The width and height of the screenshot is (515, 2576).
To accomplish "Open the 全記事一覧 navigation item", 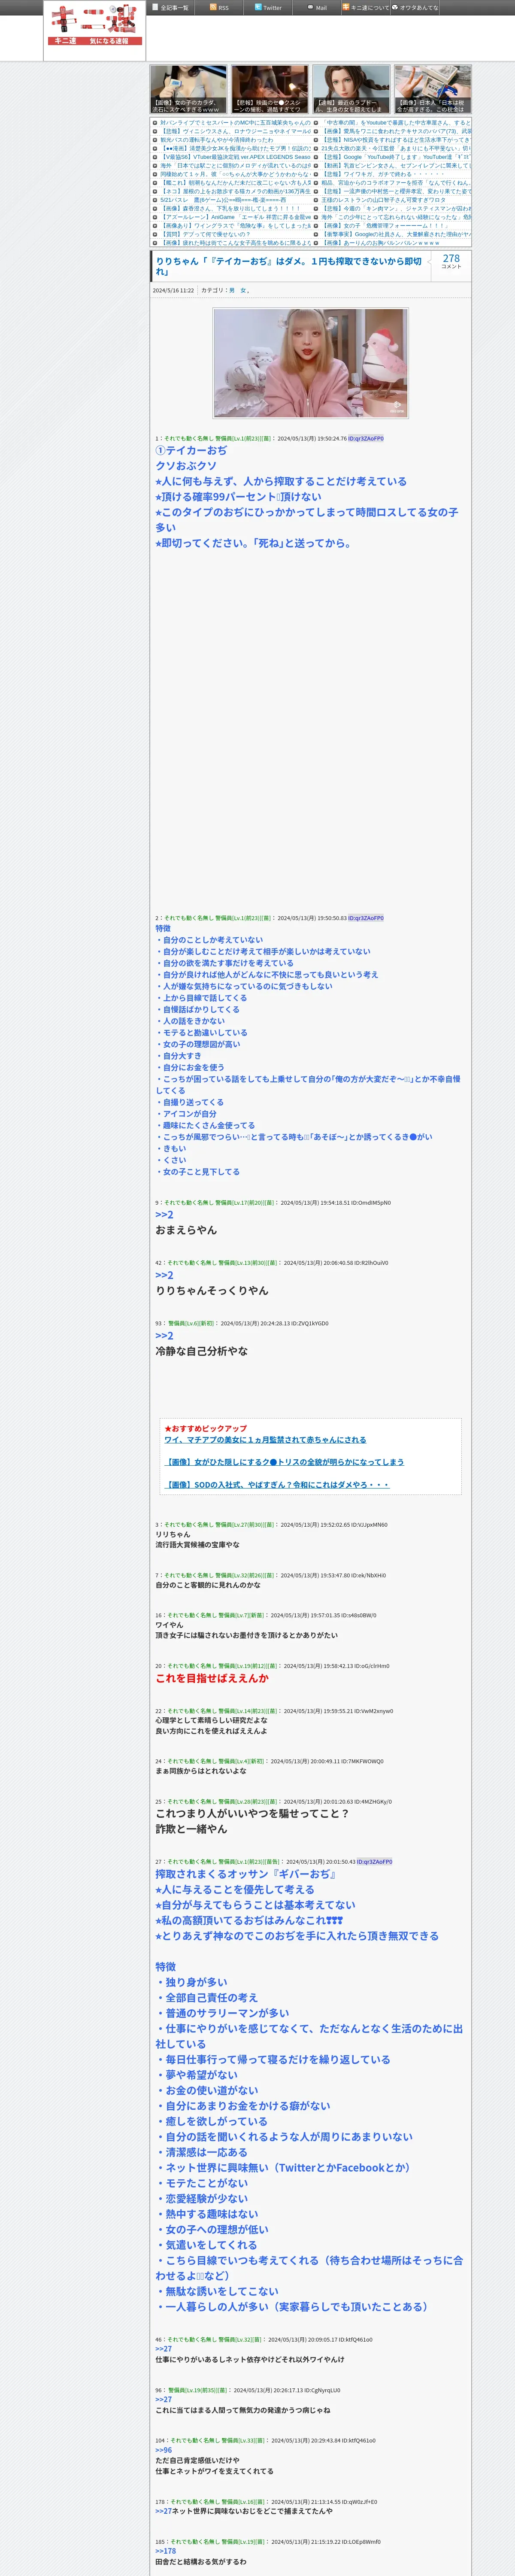I will point(169,8).
